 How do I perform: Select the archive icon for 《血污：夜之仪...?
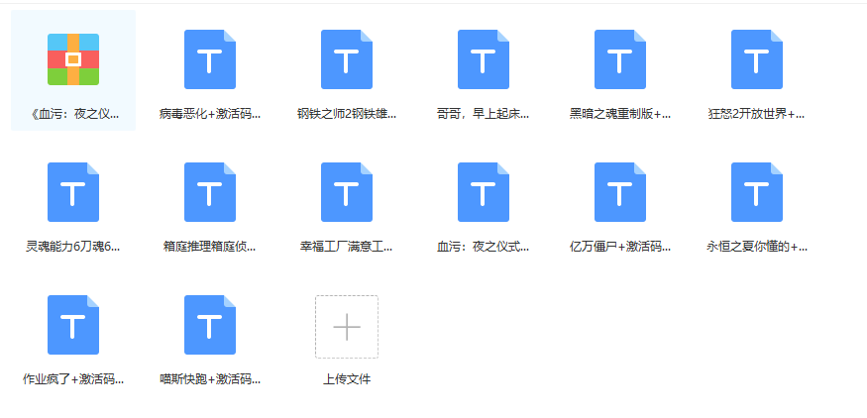73,59
